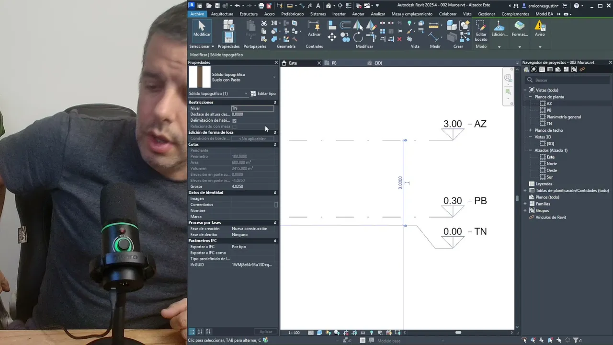Viewport: 613px width, 345px height.
Task: Click the horizontal scrollbar thumb of the view
Action: [458, 333]
